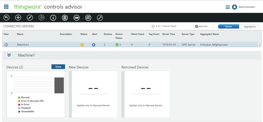263x122 pixels.
Task: Switch to the Servers tab
Action: tap(228, 27)
